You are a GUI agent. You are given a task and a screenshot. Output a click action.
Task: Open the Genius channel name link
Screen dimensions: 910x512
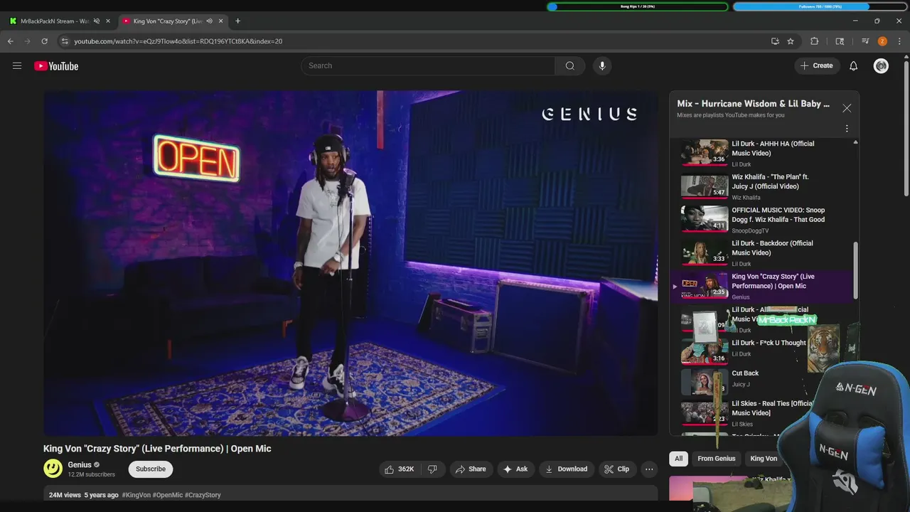80,465
